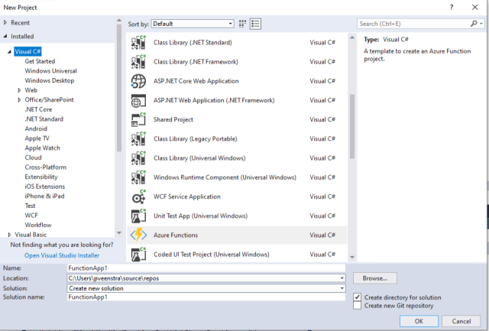Click the category tree scroll down arrow

click(x=119, y=232)
